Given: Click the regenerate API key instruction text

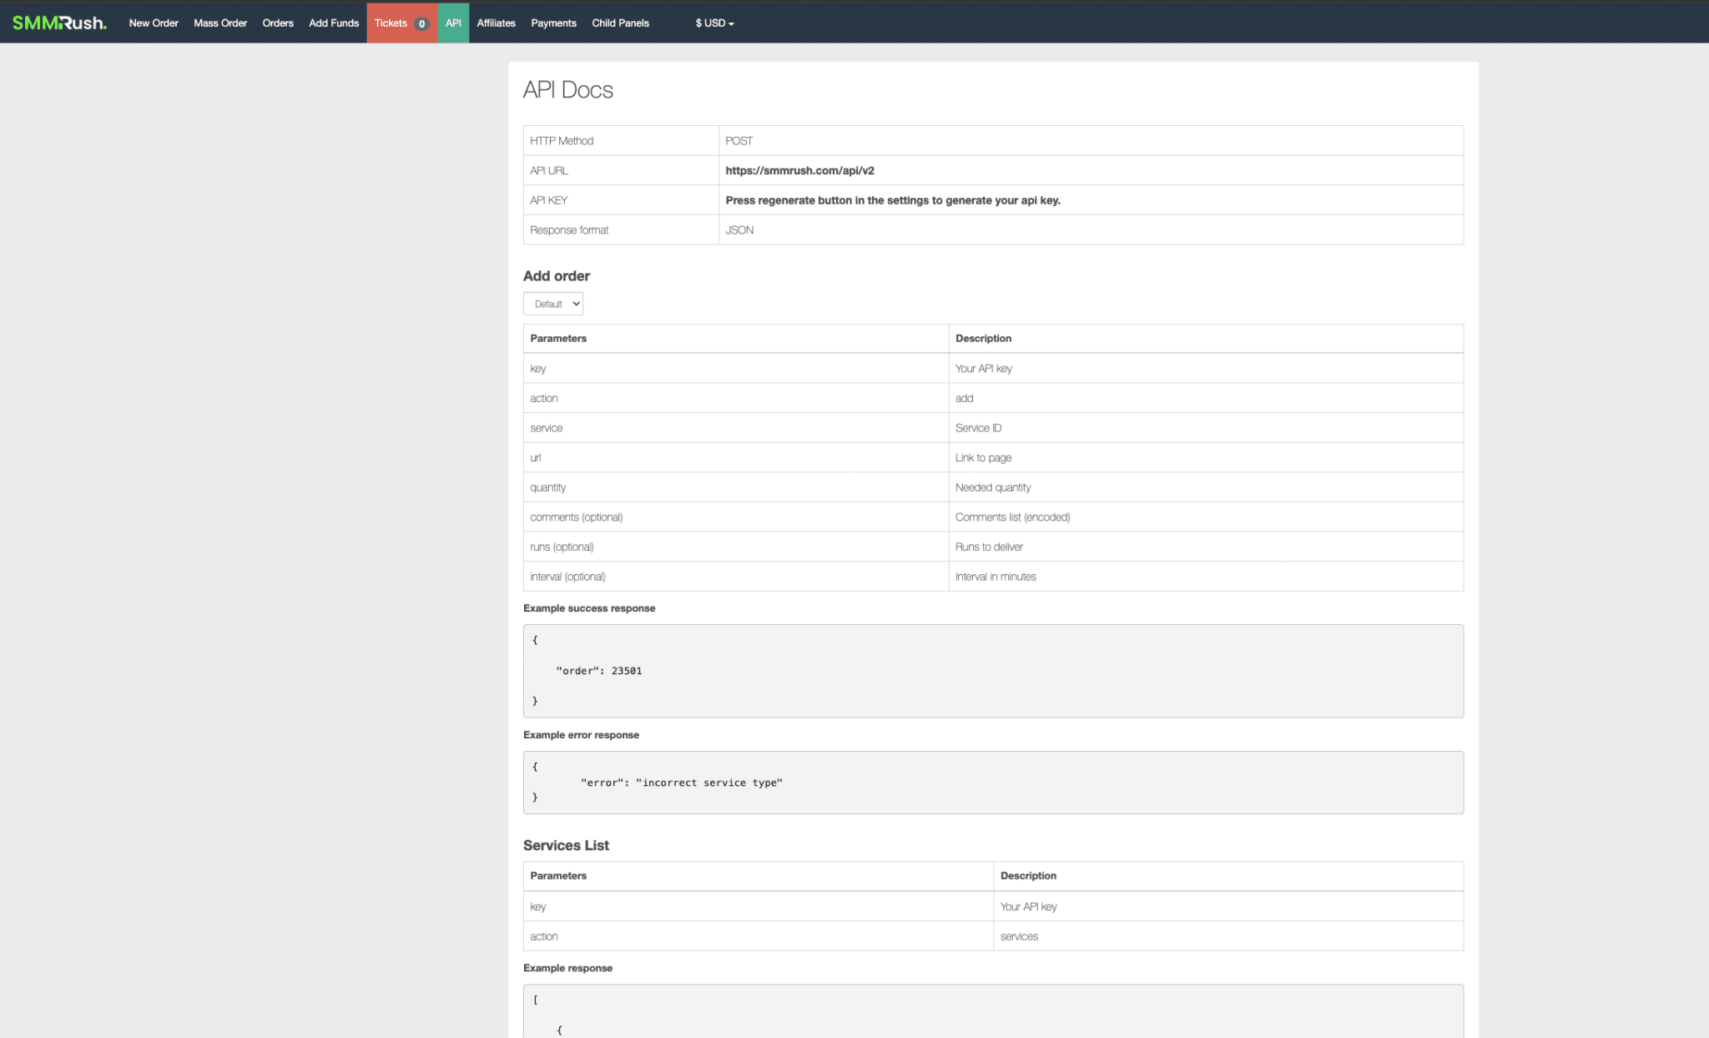Looking at the screenshot, I should (x=892, y=200).
